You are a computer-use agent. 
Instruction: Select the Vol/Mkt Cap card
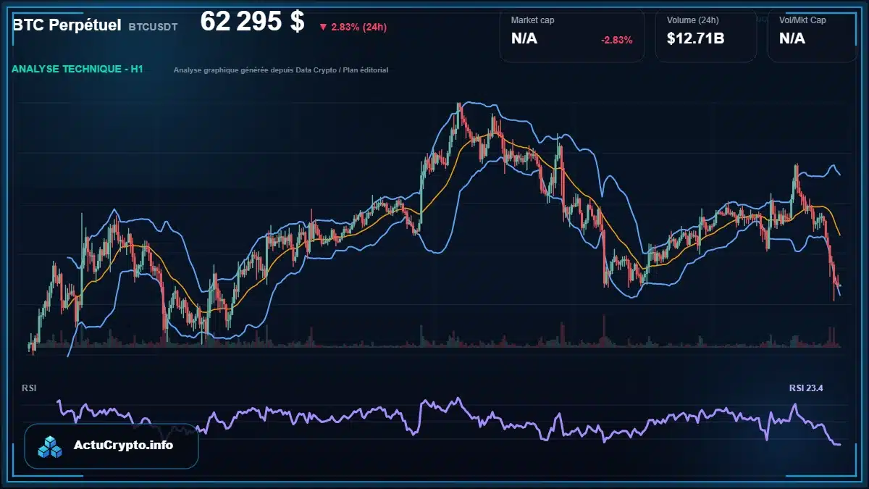click(813, 35)
